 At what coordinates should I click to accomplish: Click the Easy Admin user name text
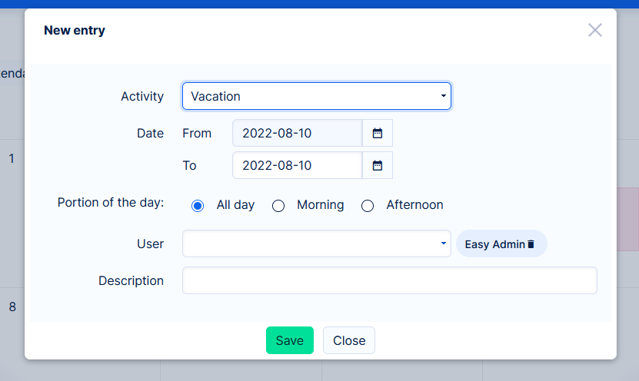click(x=494, y=244)
